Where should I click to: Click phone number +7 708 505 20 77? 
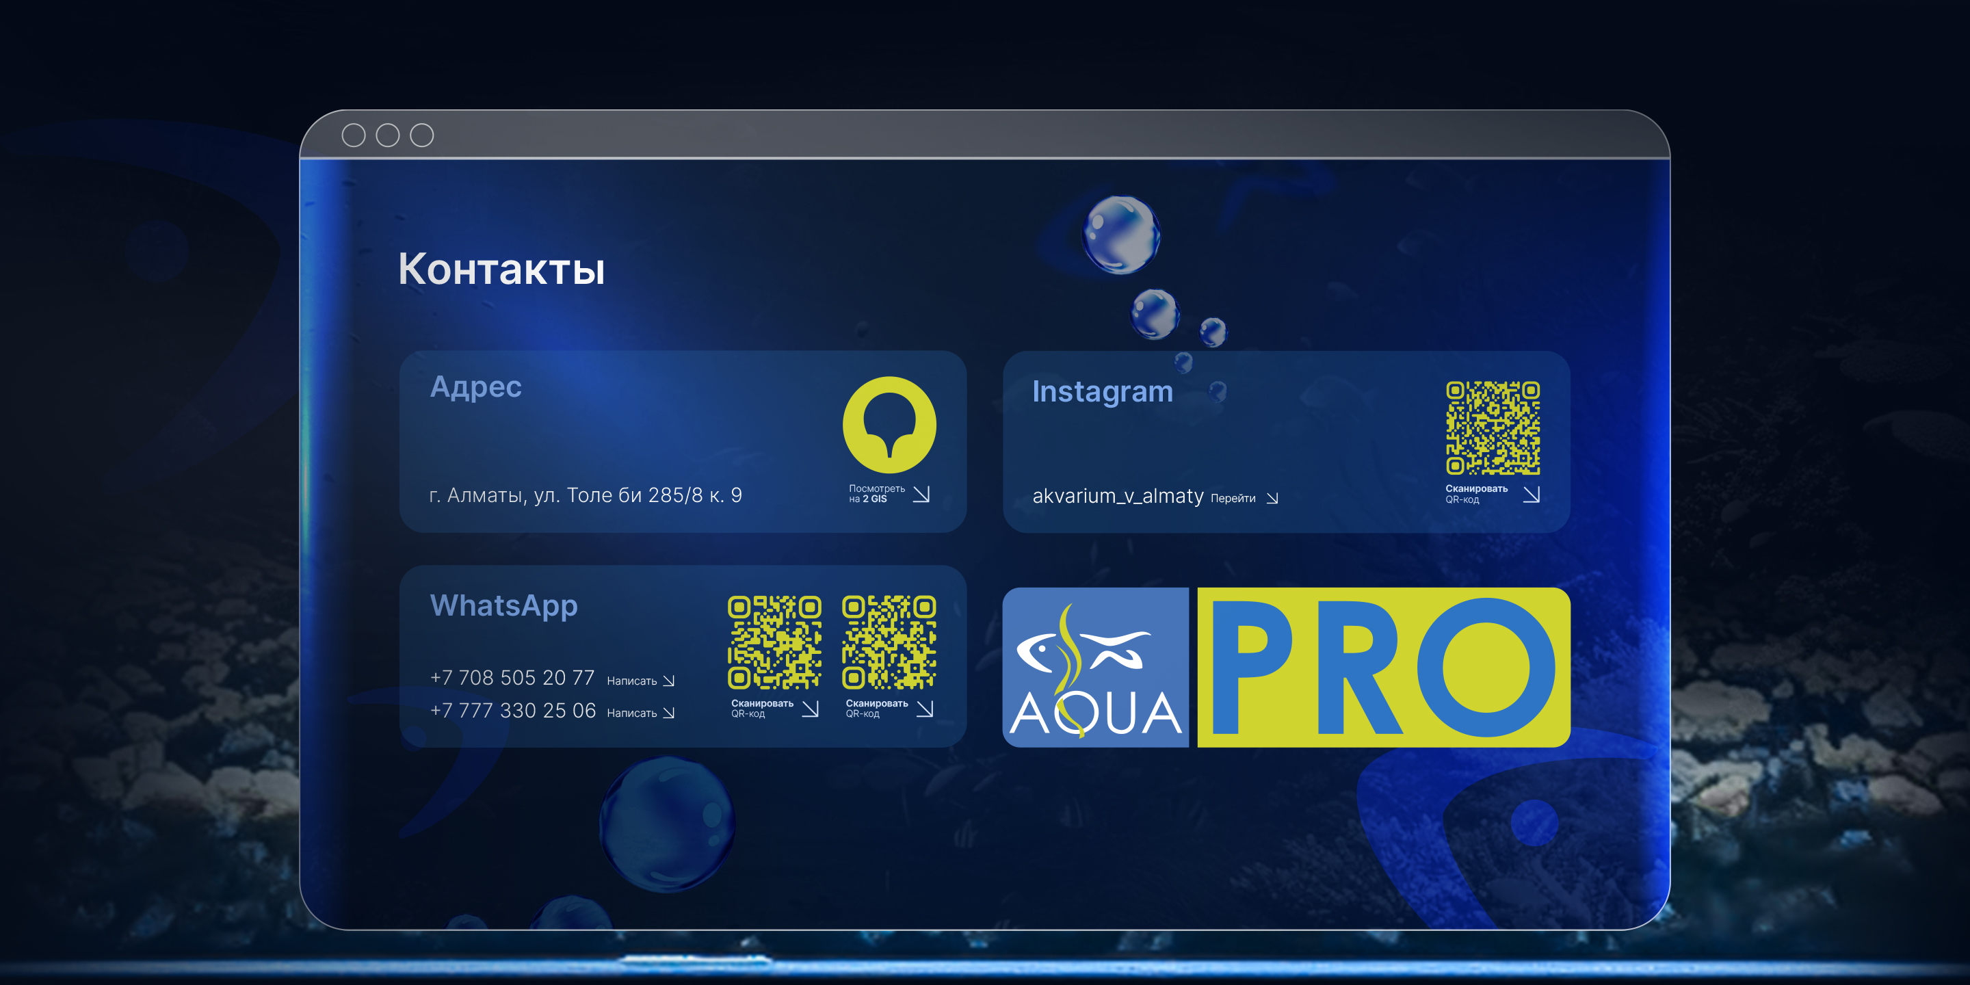point(512,678)
